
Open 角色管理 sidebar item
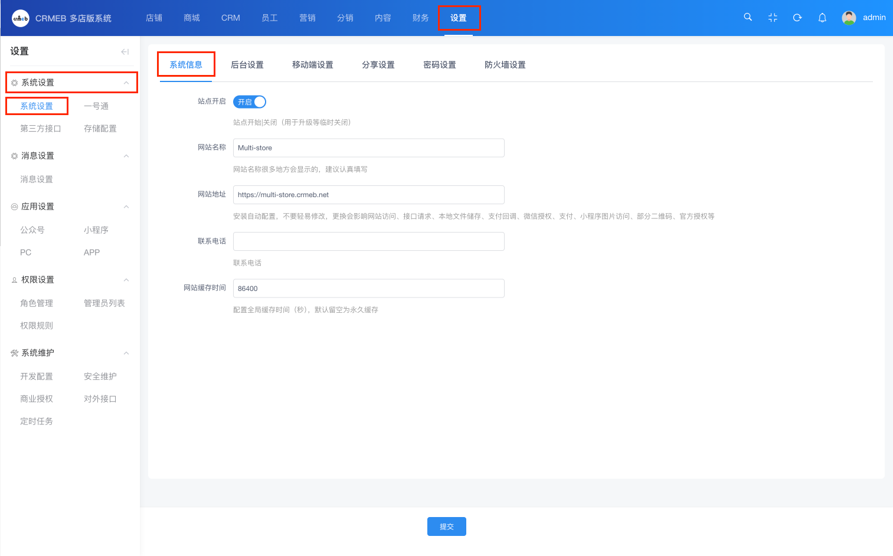37,303
